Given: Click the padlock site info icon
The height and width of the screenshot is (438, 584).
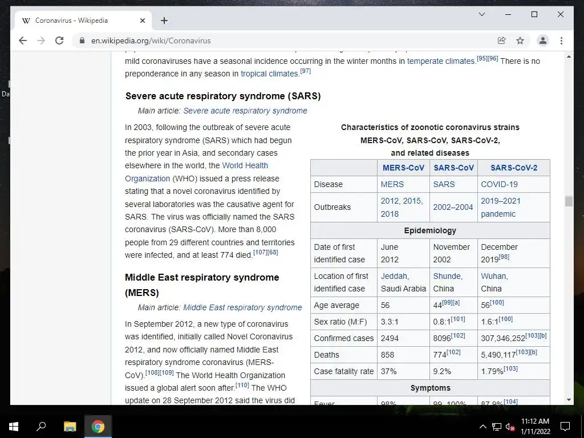Looking at the screenshot, I should click(x=82, y=40).
